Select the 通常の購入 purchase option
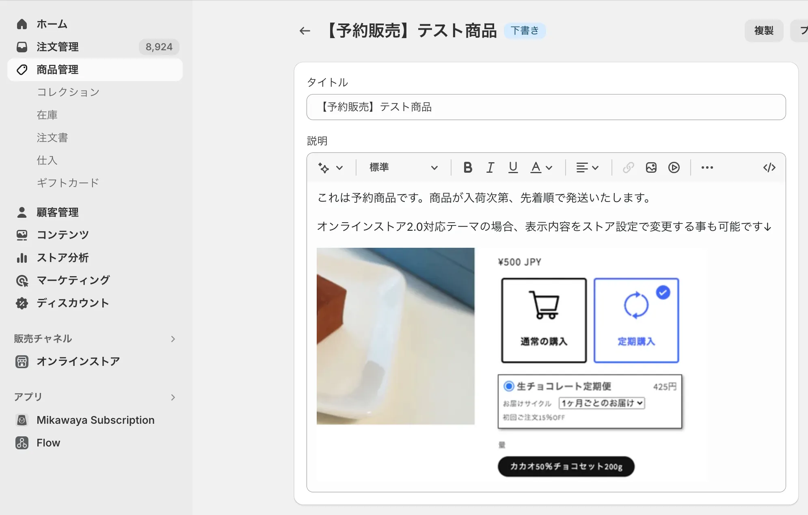 (x=544, y=320)
